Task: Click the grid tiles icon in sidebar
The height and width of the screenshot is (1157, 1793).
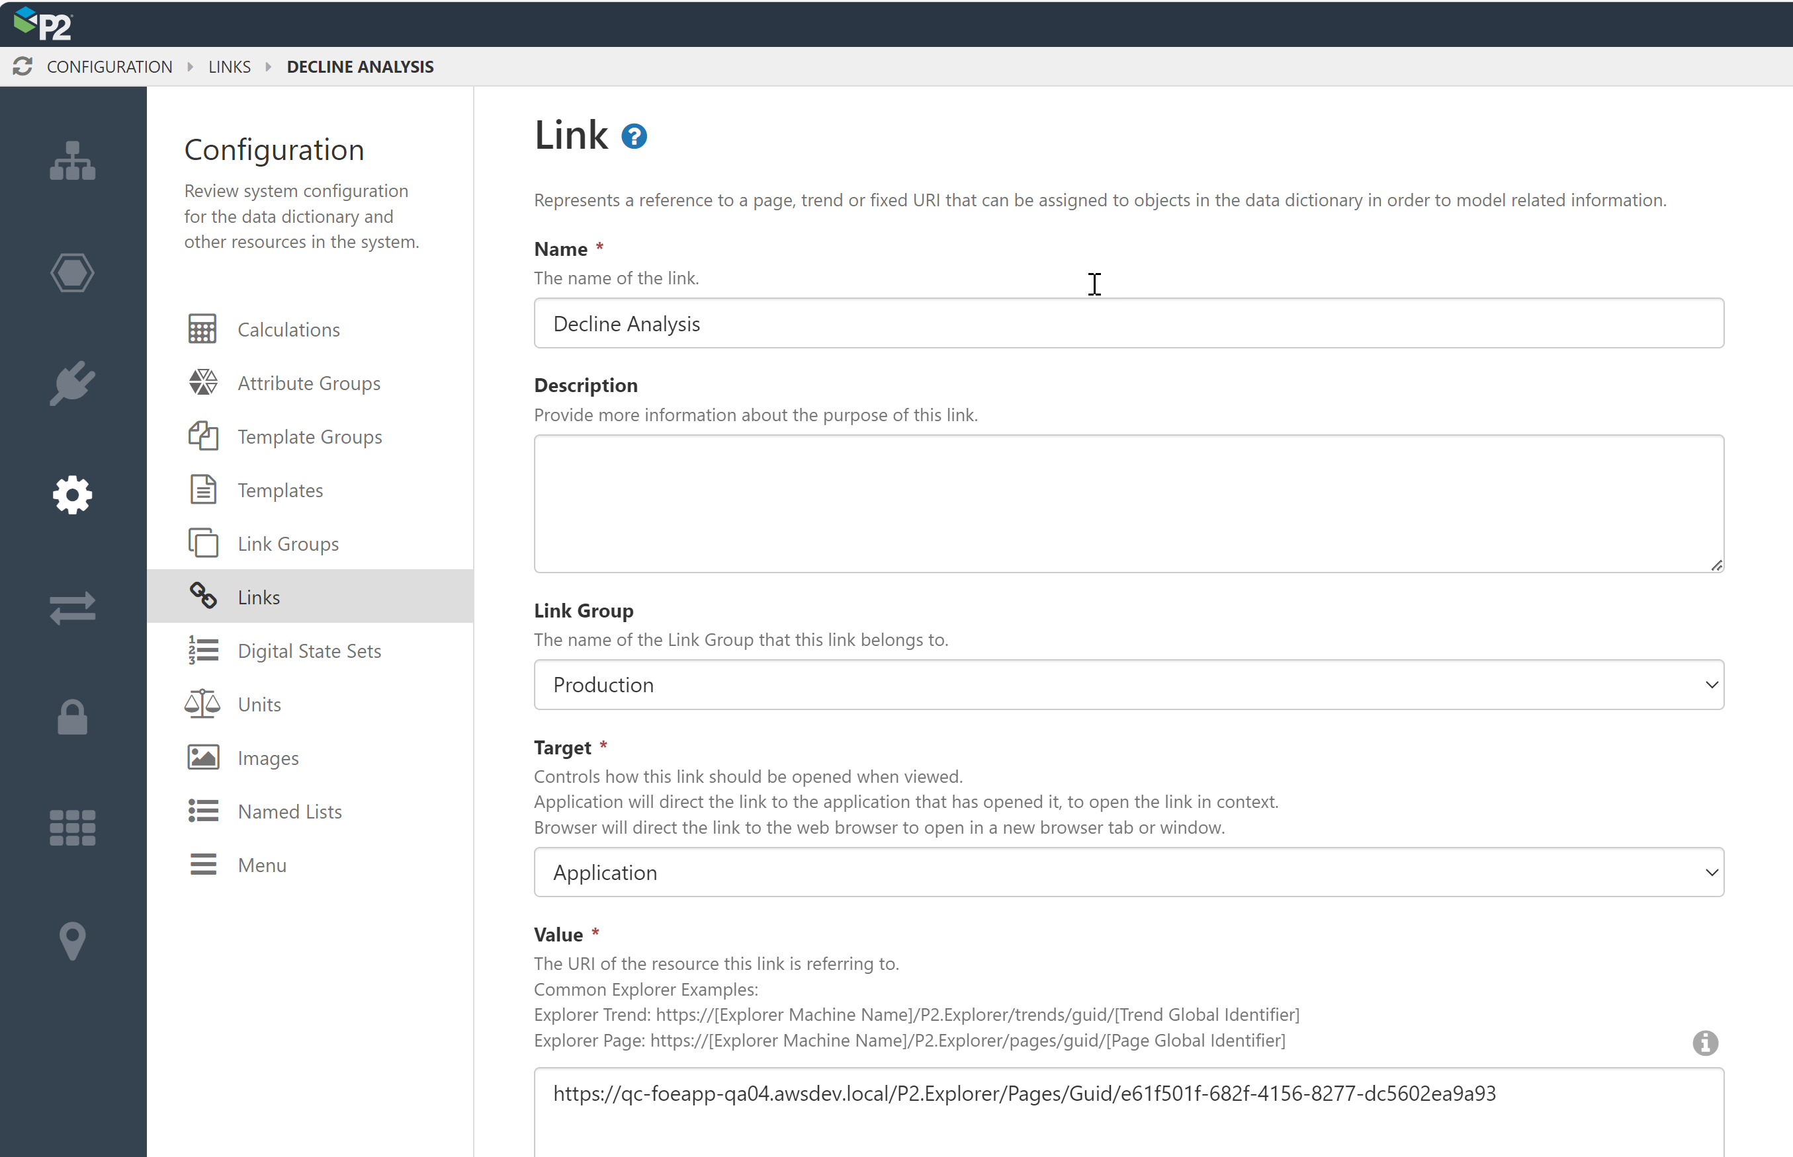Action: [x=72, y=828]
